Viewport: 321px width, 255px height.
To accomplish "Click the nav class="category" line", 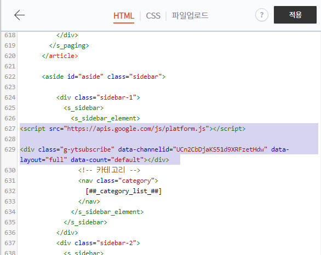I will pos(118,181).
